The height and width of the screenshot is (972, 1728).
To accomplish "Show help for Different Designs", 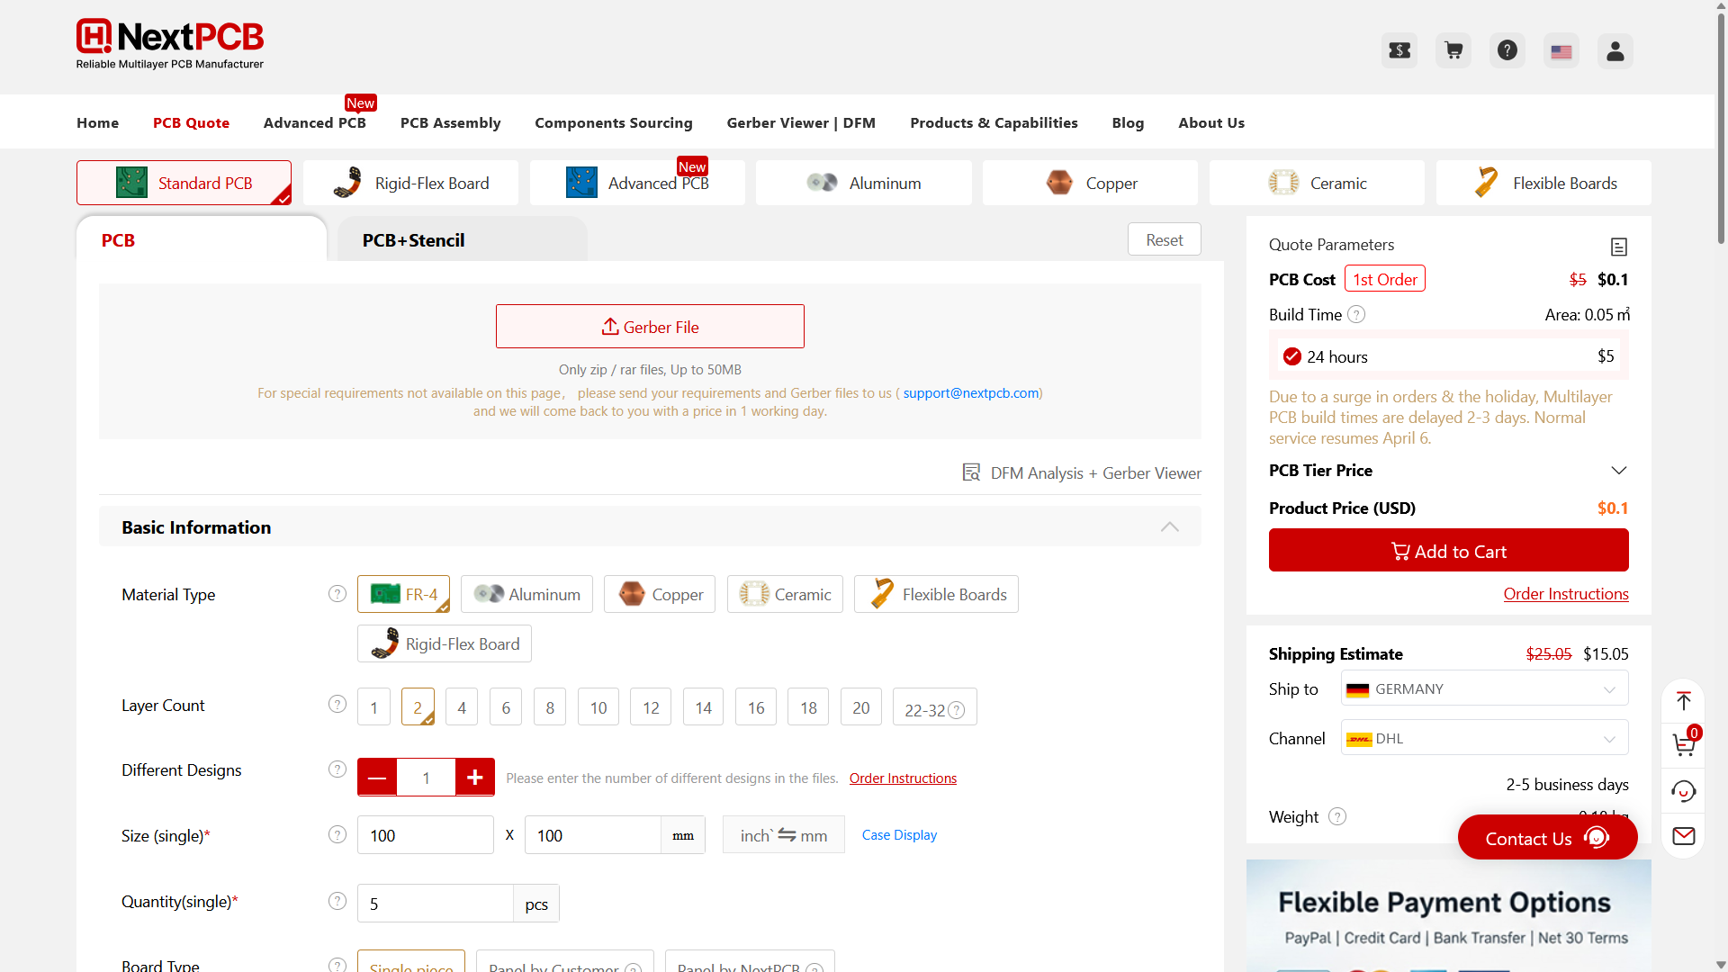I will click(337, 769).
